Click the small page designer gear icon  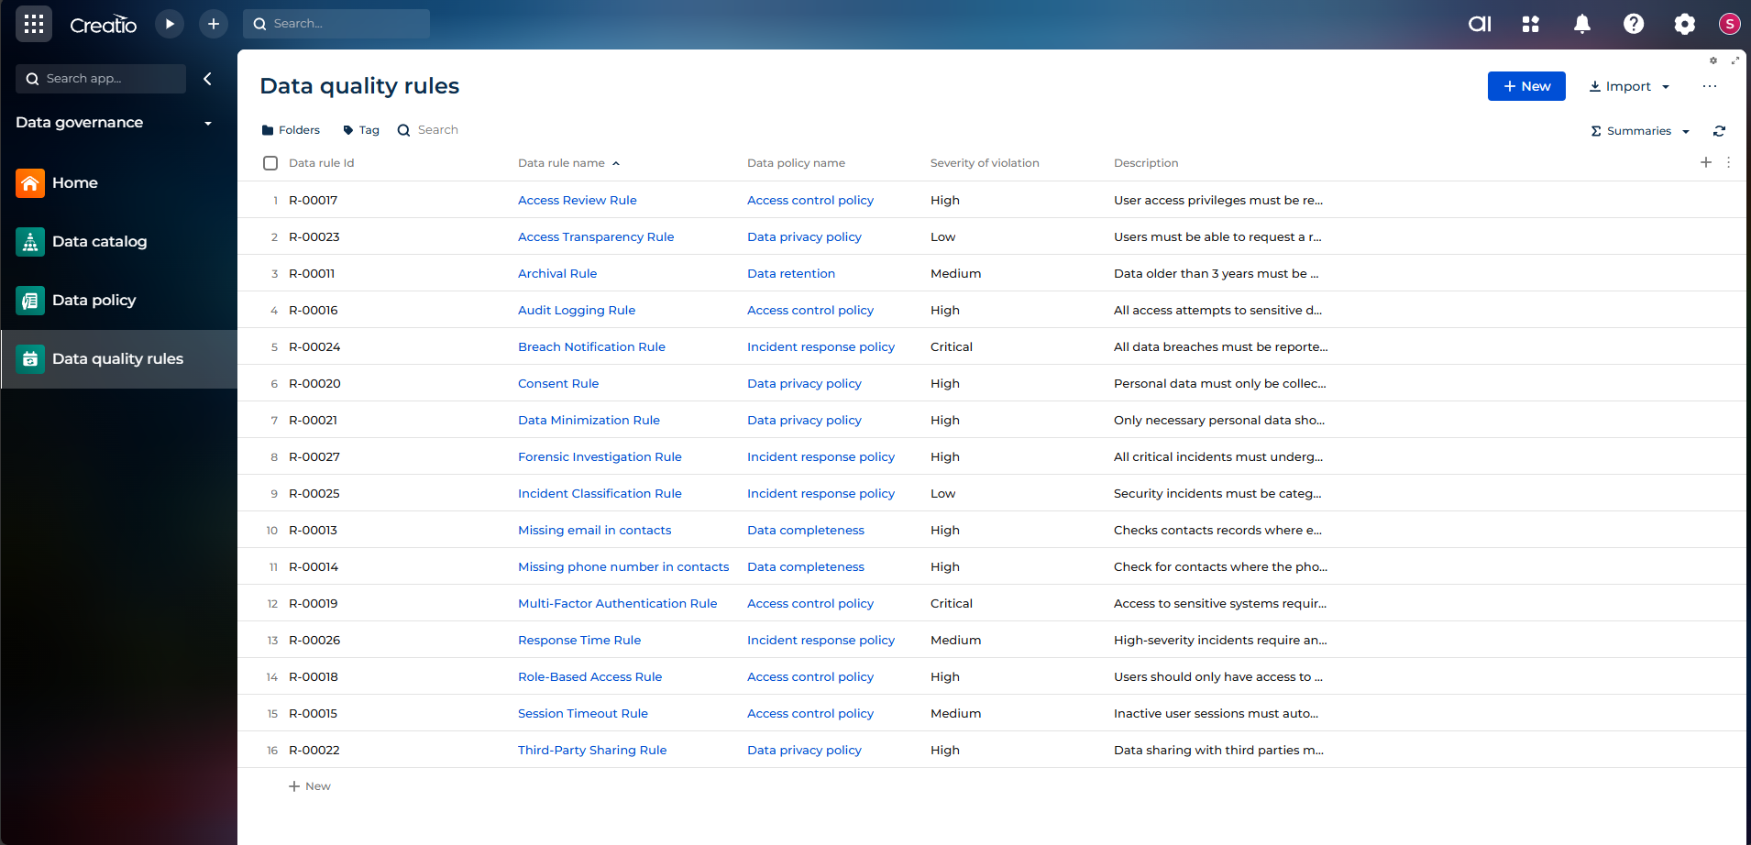tap(1713, 60)
